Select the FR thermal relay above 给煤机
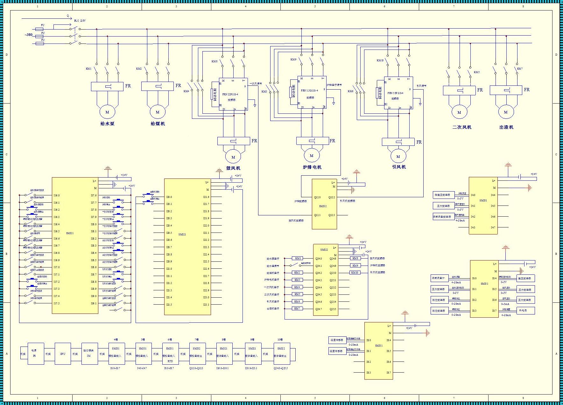Viewport: 563px width, 405px height. (158, 86)
